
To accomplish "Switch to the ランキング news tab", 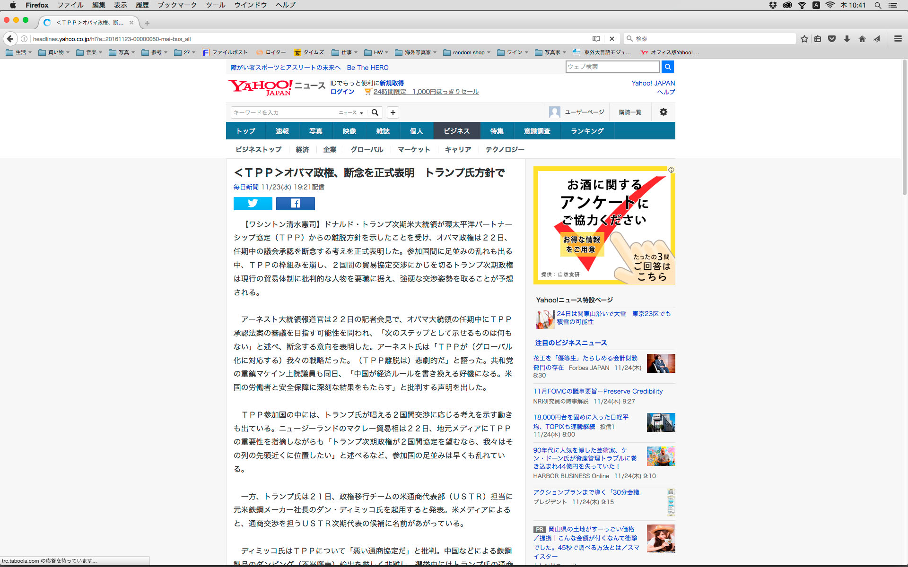I will pyautogui.click(x=587, y=131).
